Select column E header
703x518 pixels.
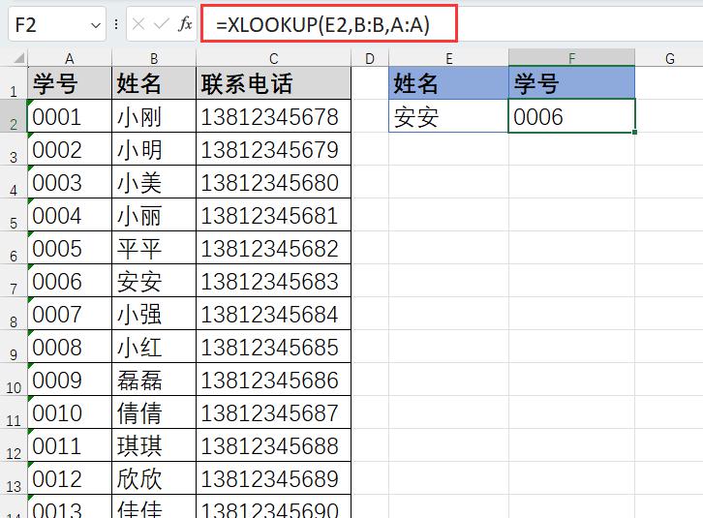pyautogui.click(x=448, y=58)
